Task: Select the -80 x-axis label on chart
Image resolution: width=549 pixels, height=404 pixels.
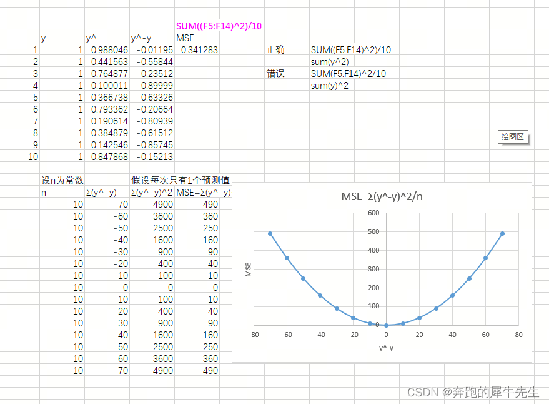Action: (254, 335)
